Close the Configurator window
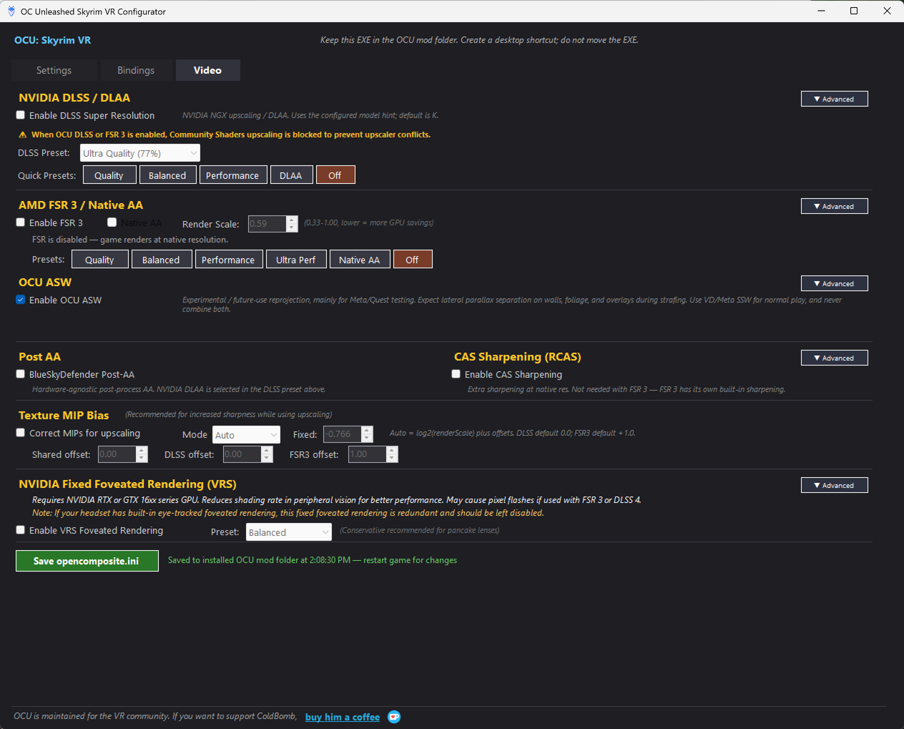 [x=887, y=11]
